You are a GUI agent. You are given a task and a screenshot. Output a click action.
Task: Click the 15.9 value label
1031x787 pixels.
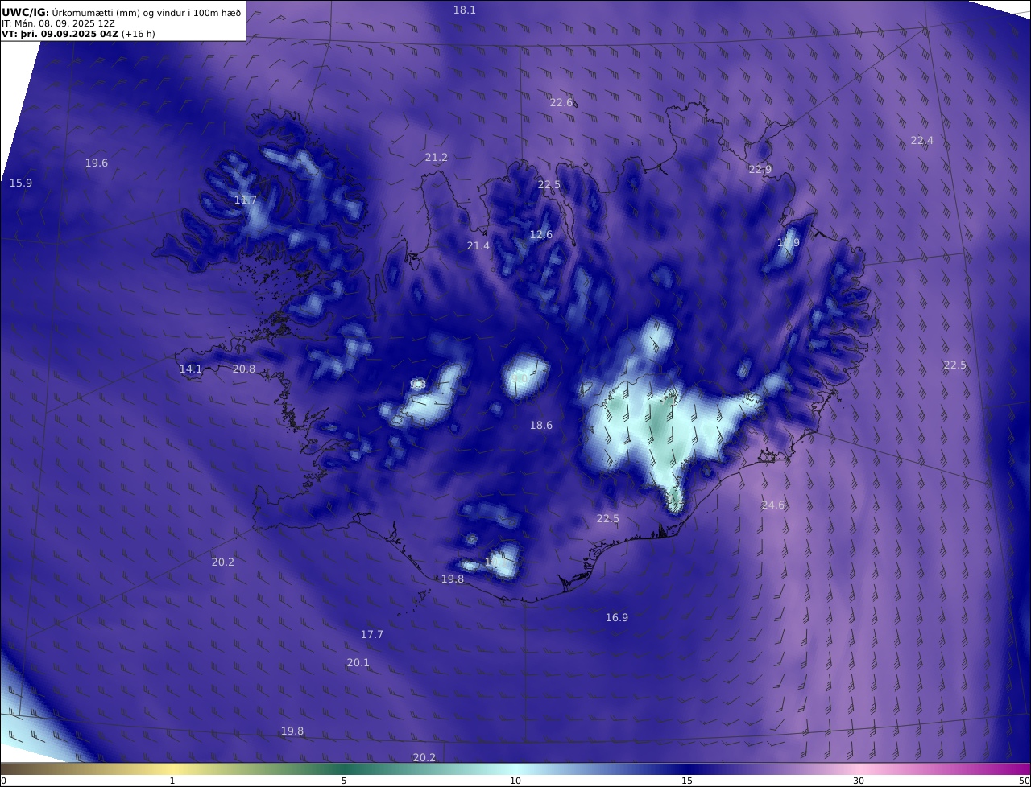pyautogui.click(x=21, y=183)
